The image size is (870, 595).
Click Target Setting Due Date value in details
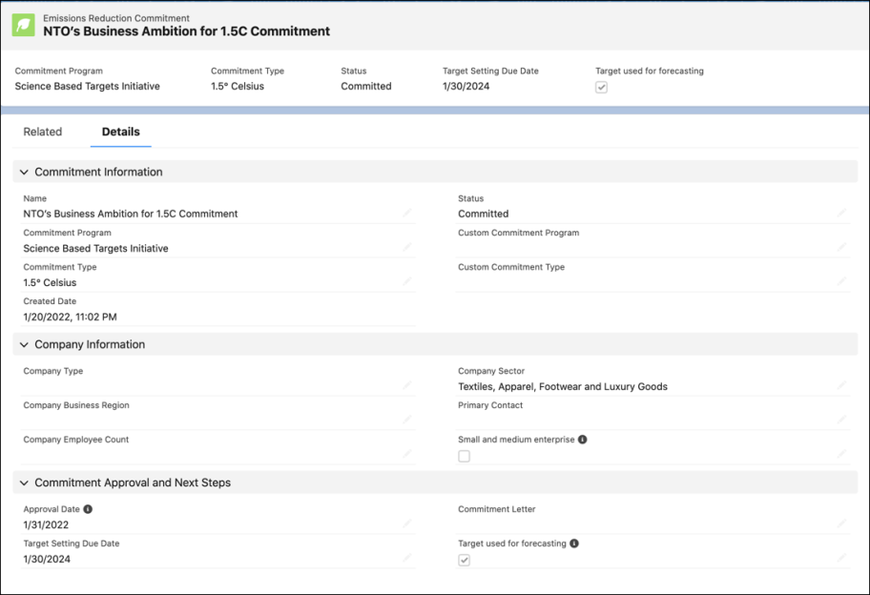pos(47,559)
